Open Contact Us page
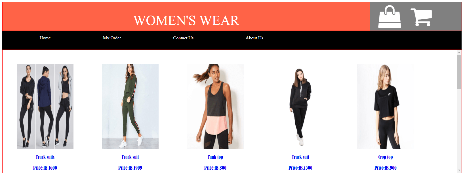Screen dimensions: 463x175 coord(183,38)
